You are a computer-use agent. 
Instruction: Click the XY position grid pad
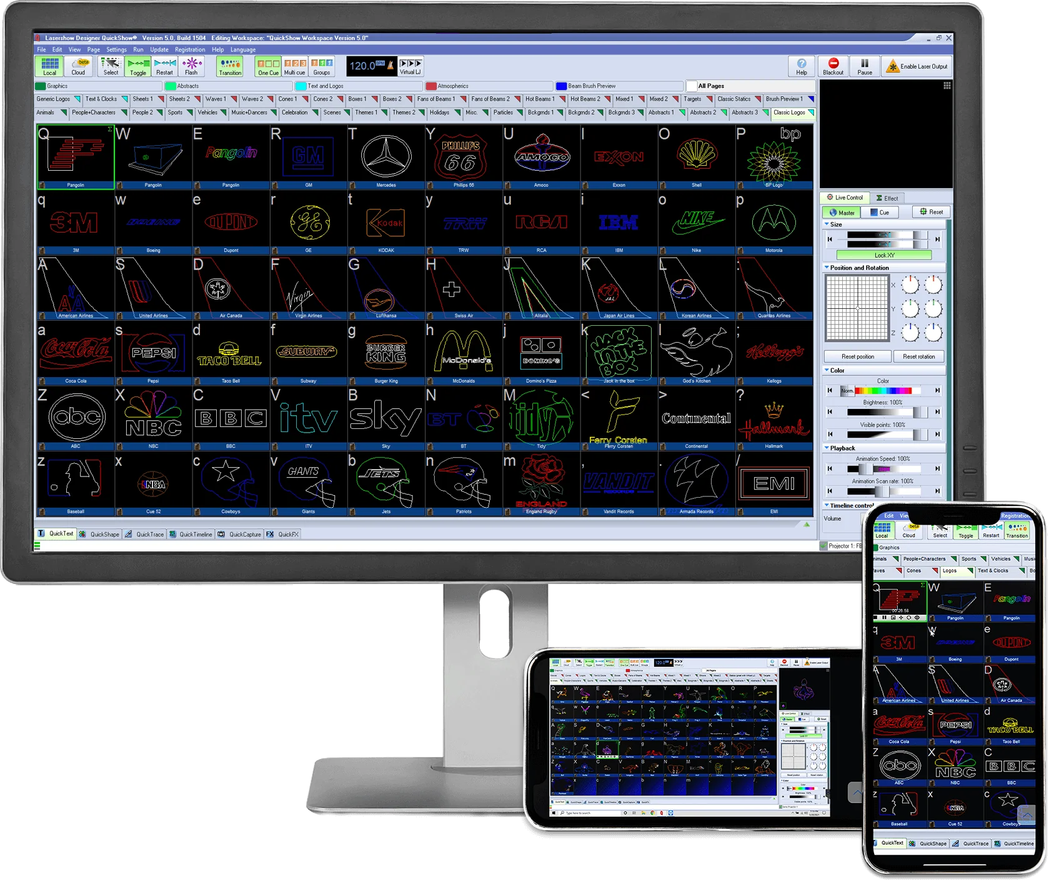(857, 308)
